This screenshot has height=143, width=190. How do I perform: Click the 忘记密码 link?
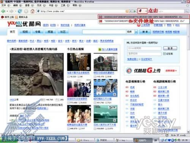147,59
